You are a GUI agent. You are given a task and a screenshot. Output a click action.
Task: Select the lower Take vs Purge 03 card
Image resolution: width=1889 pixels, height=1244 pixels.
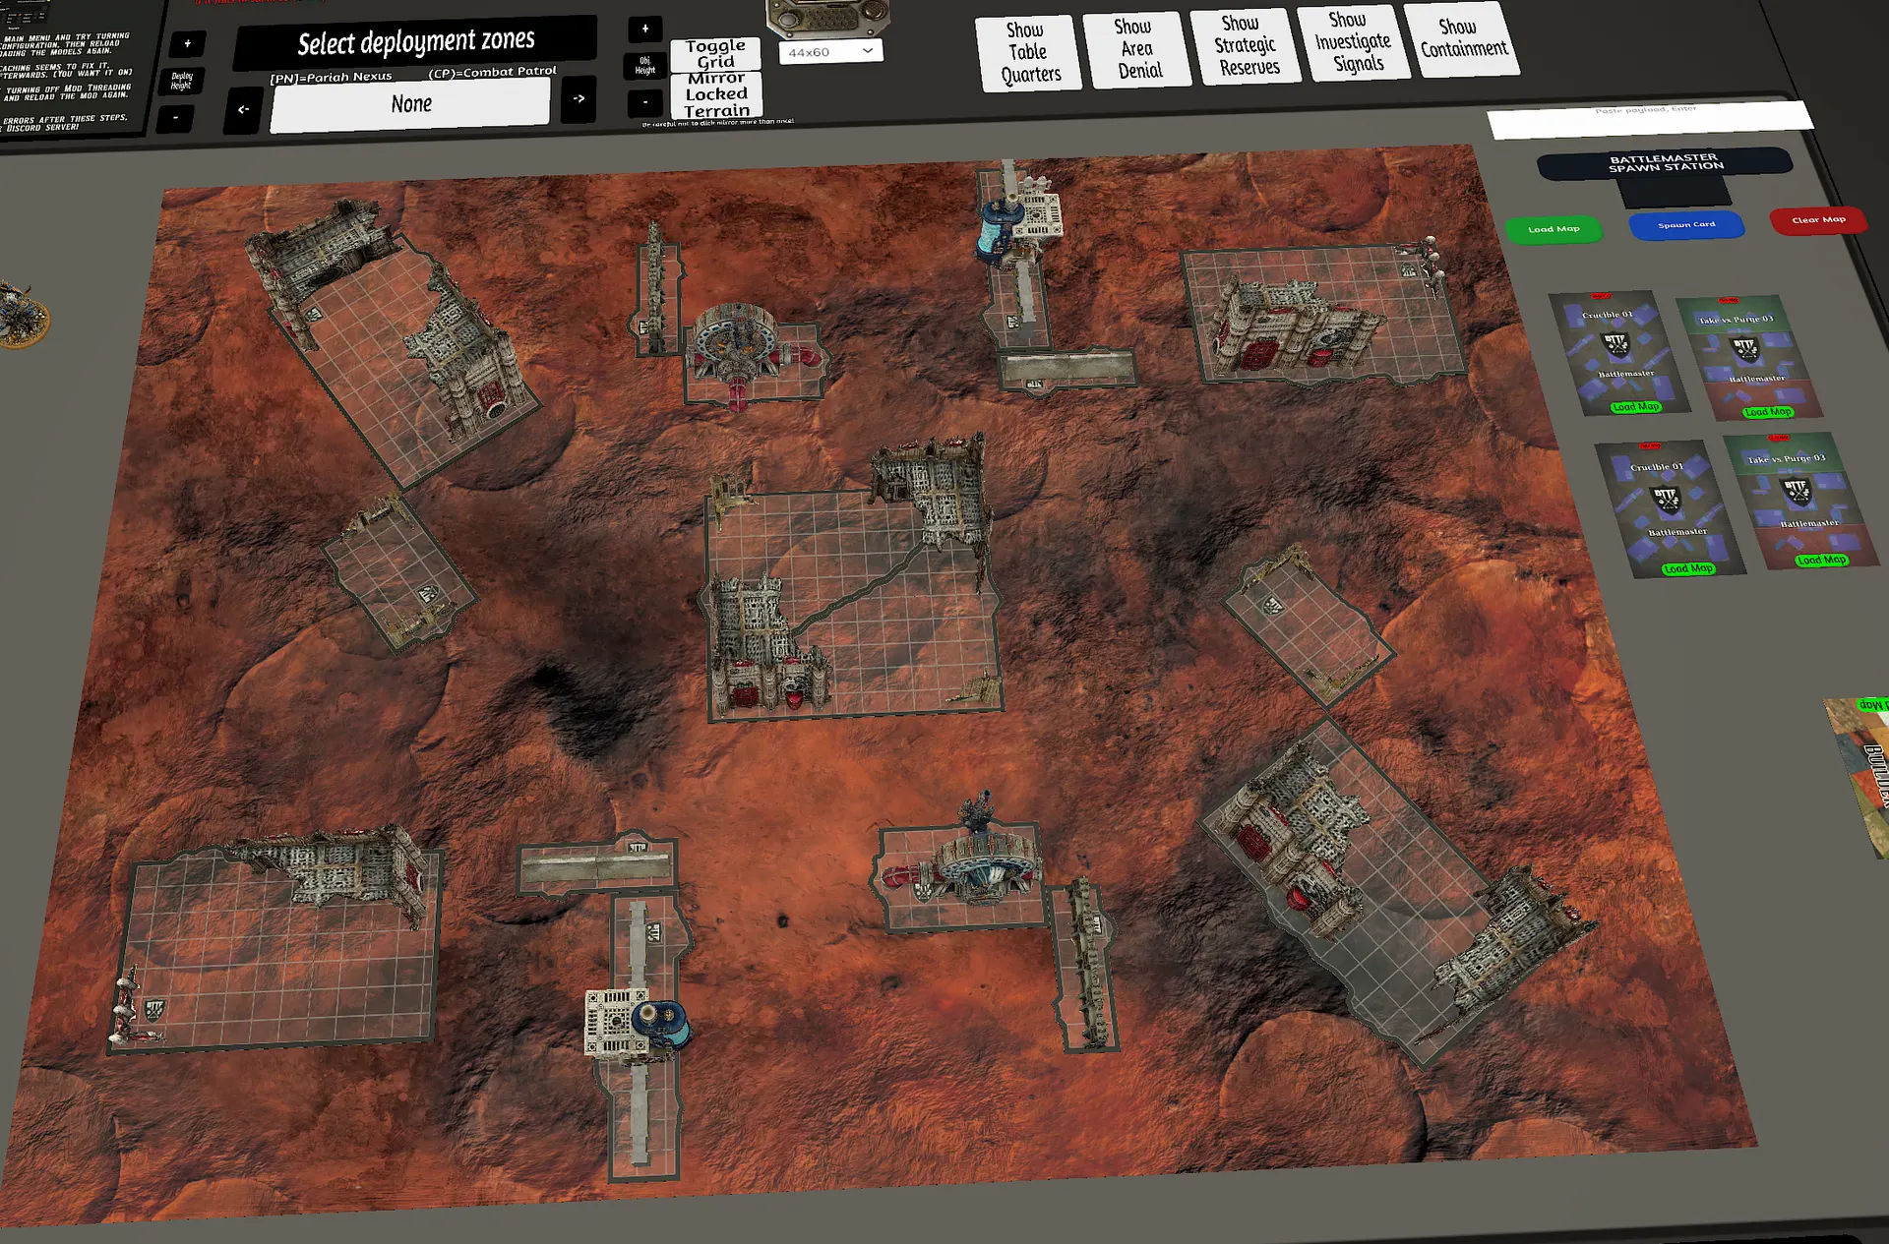(x=1800, y=502)
